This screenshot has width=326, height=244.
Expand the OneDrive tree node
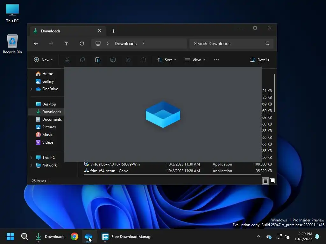(x=32, y=89)
